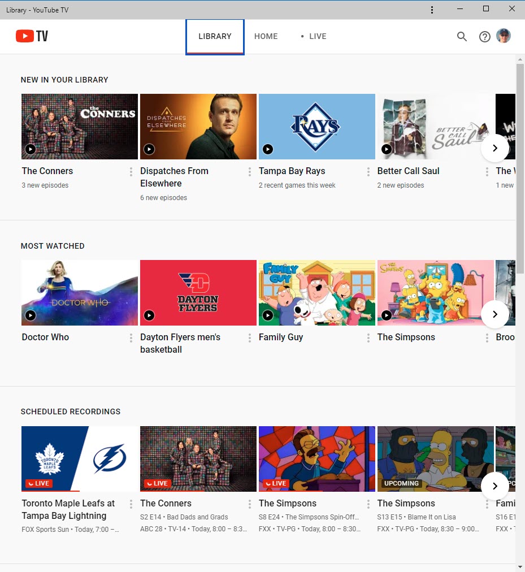
Task: Open Dayton Flyers logo thumbnail
Action: pyautogui.click(x=198, y=293)
